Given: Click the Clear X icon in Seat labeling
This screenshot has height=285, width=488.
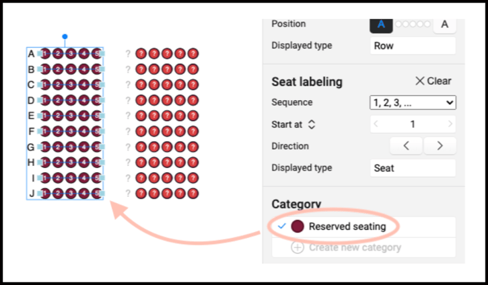Looking at the screenshot, I should tap(420, 81).
